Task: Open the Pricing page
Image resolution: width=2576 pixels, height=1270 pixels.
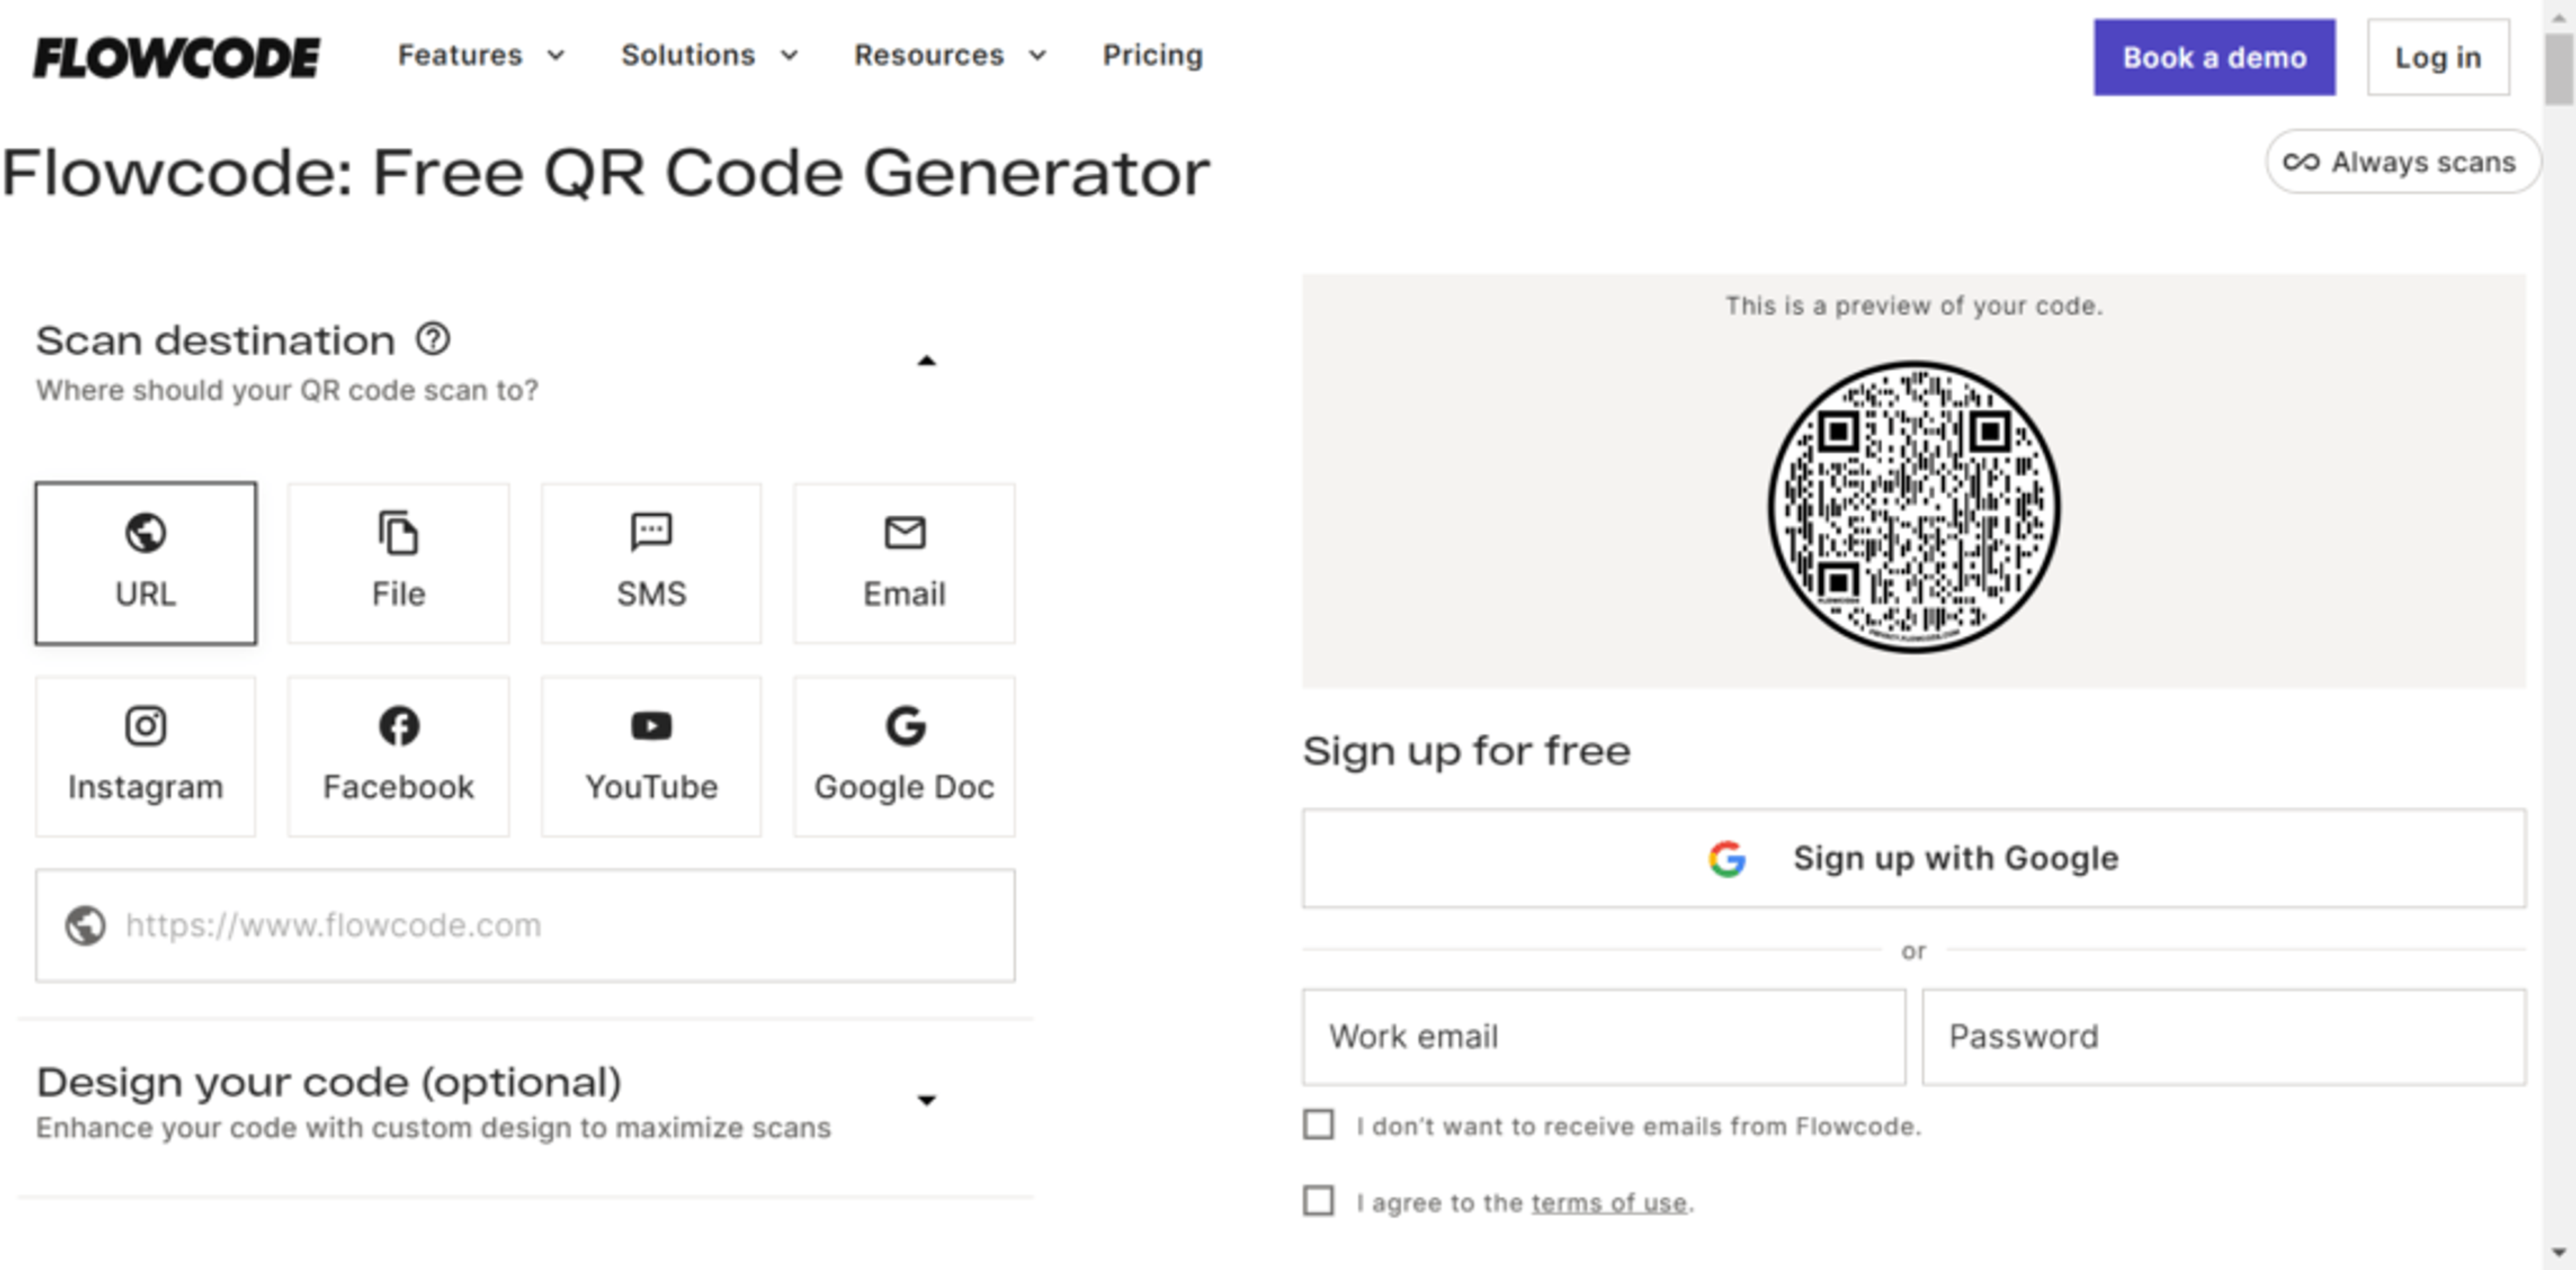Action: [1152, 56]
